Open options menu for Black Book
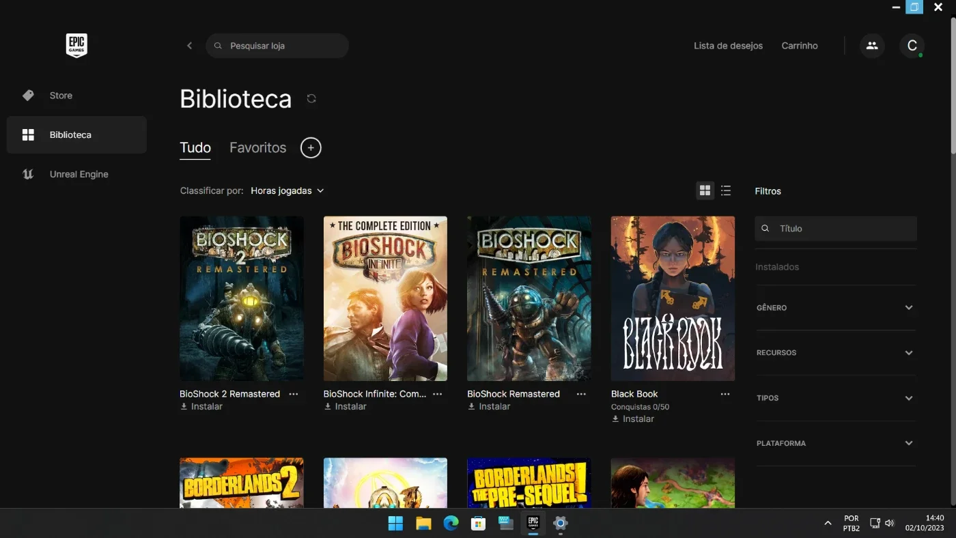 [725, 394]
